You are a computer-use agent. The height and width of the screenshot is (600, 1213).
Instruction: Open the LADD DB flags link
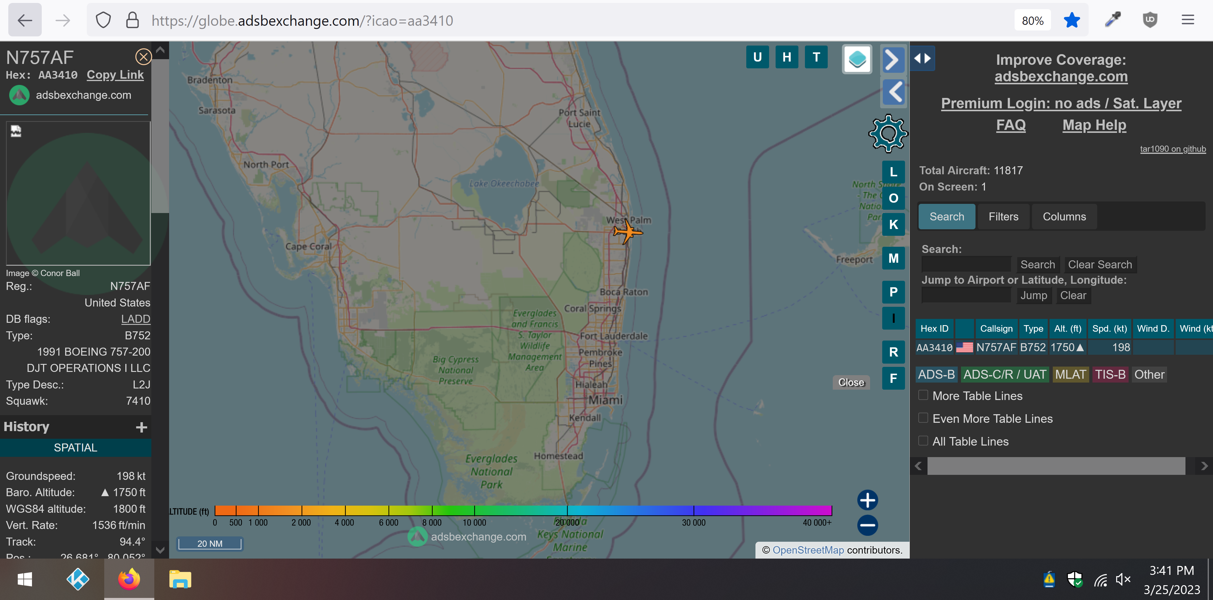(136, 319)
